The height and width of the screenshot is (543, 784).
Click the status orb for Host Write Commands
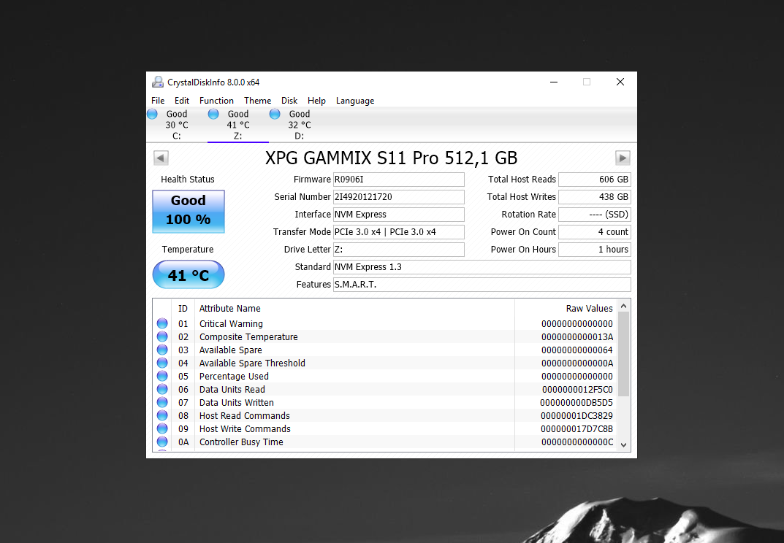[162, 428]
